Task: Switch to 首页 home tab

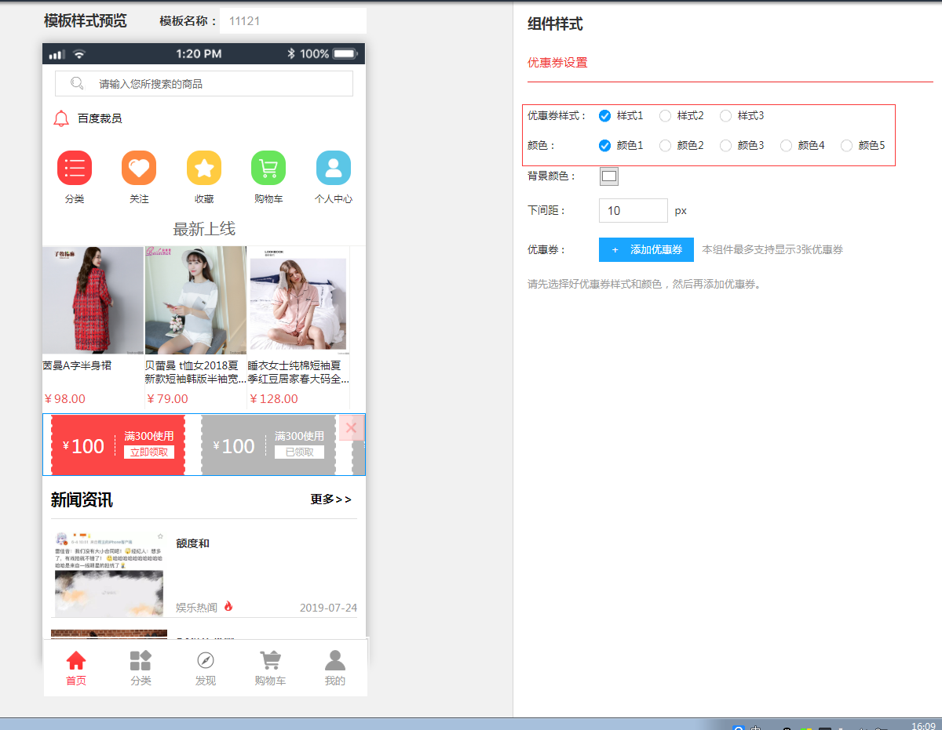Action: [x=76, y=660]
